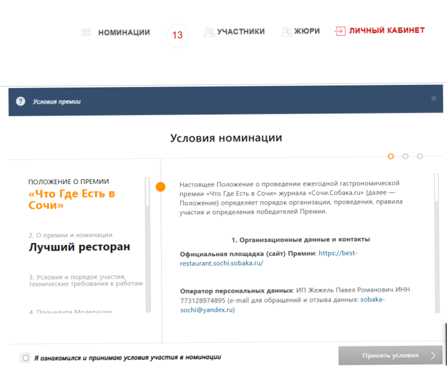Open the НОМИНАЦИИ menu item
This screenshot has height=368, width=447.
point(124,33)
